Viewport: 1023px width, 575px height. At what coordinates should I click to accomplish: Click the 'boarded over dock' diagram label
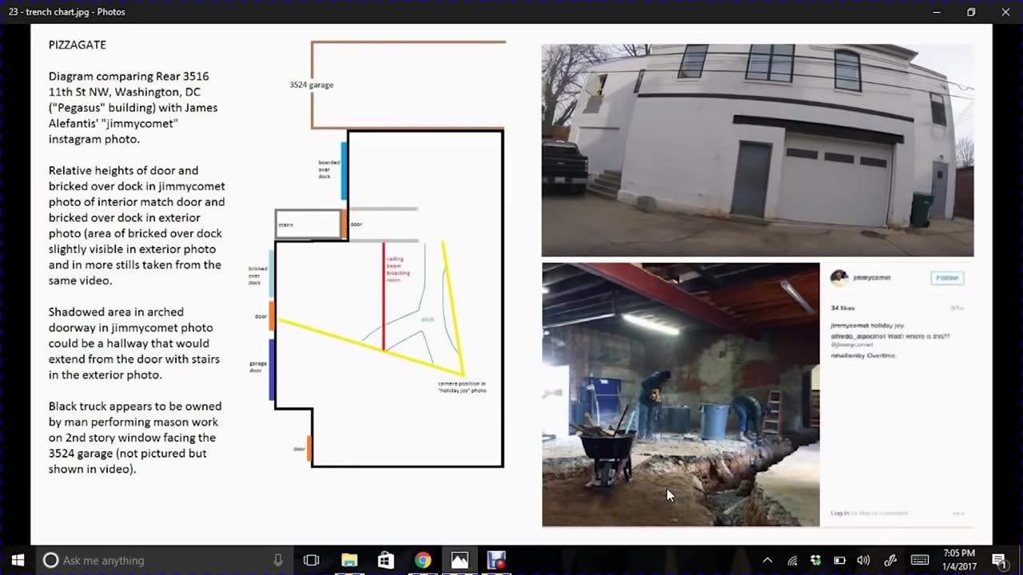(x=328, y=169)
